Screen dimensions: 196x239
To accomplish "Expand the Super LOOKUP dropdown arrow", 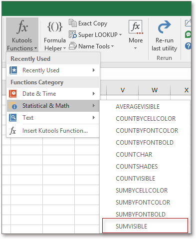I will click(120, 35).
